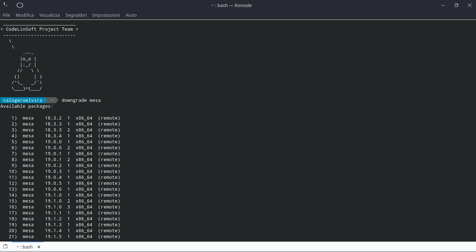Restore down the Konsole window
The image size is (476, 252).
tap(456, 5)
